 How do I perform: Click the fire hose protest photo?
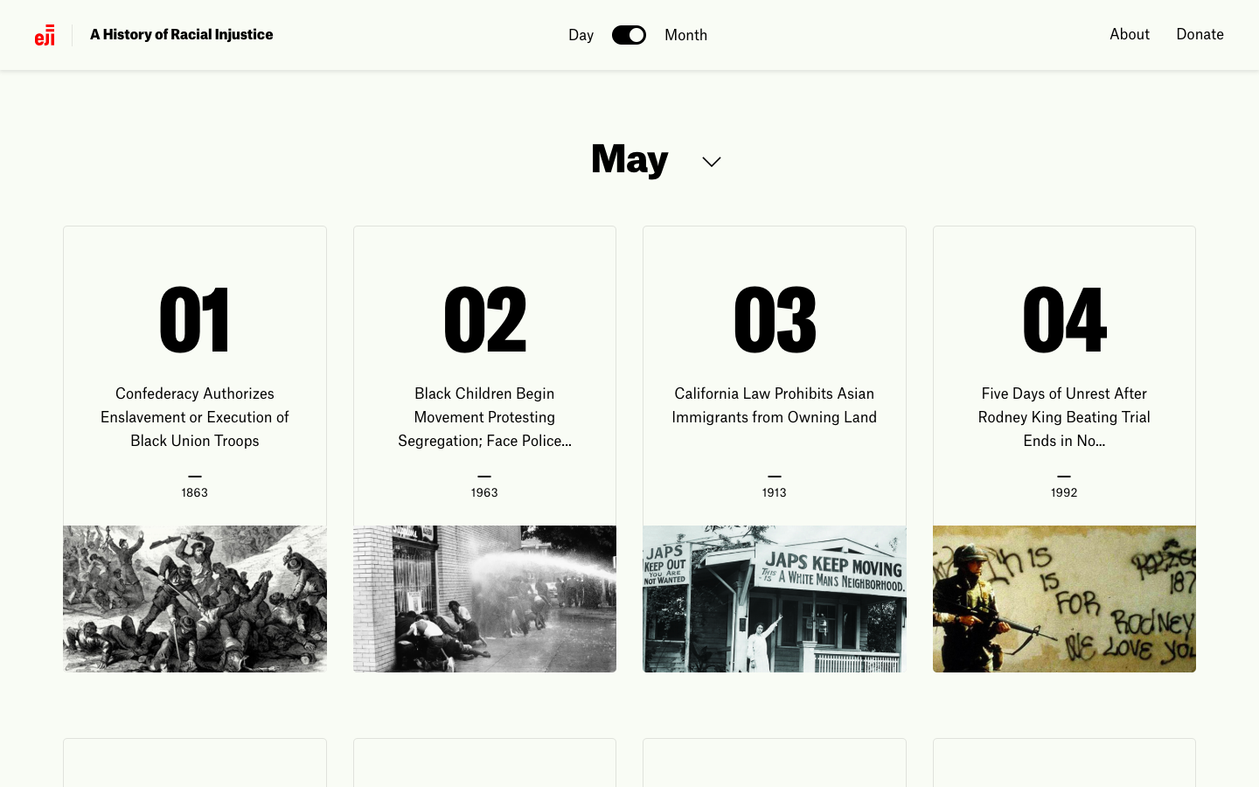pos(484,599)
